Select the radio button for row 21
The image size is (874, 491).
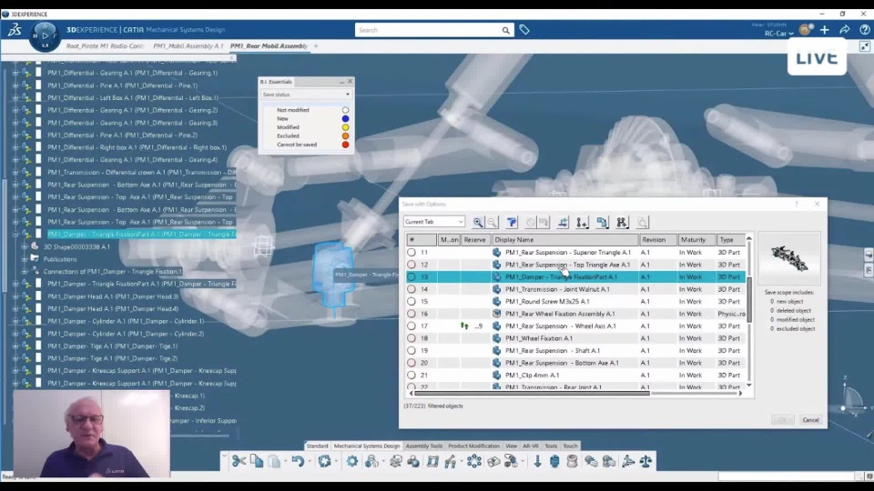[412, 375]
